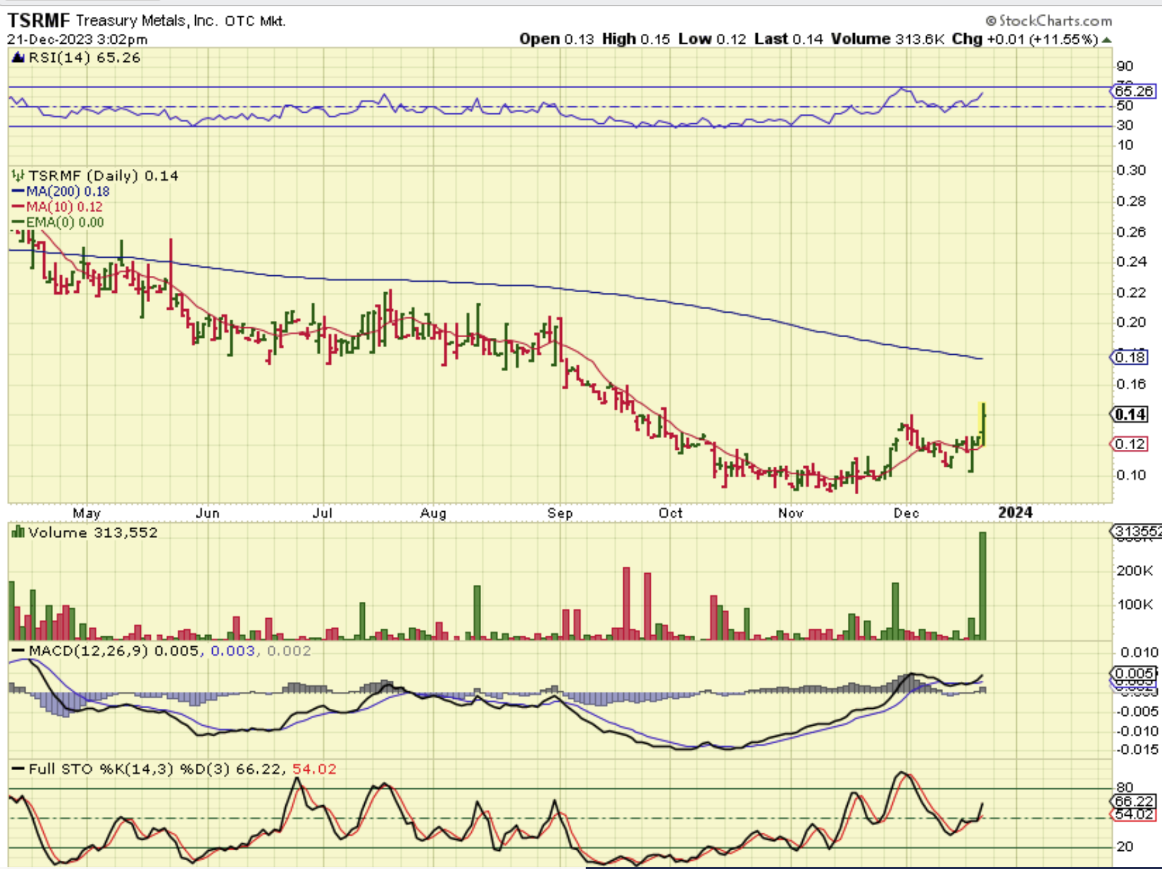Click the 0.18 MA(200) value axis label

click(x=1131, y=358)
